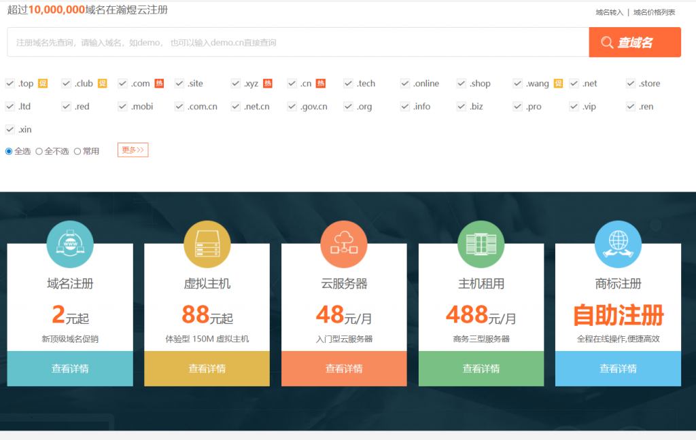Uncheck the .com domain checkbox
This screenshot has height=440, width=696.
pos(123,84)
